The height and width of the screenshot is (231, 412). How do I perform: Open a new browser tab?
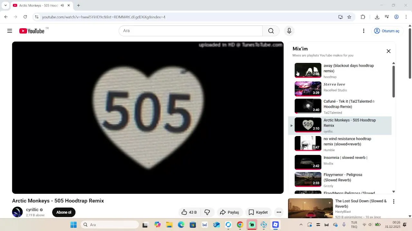(79, 5)
